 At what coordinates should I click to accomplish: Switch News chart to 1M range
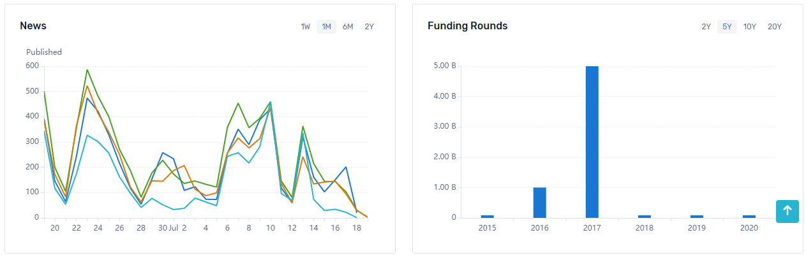point(326,27)
